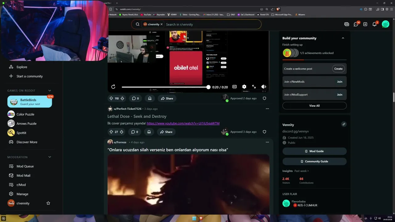Open u/Forrezs profile
395x222 pixels.
(x=120, y=142)
